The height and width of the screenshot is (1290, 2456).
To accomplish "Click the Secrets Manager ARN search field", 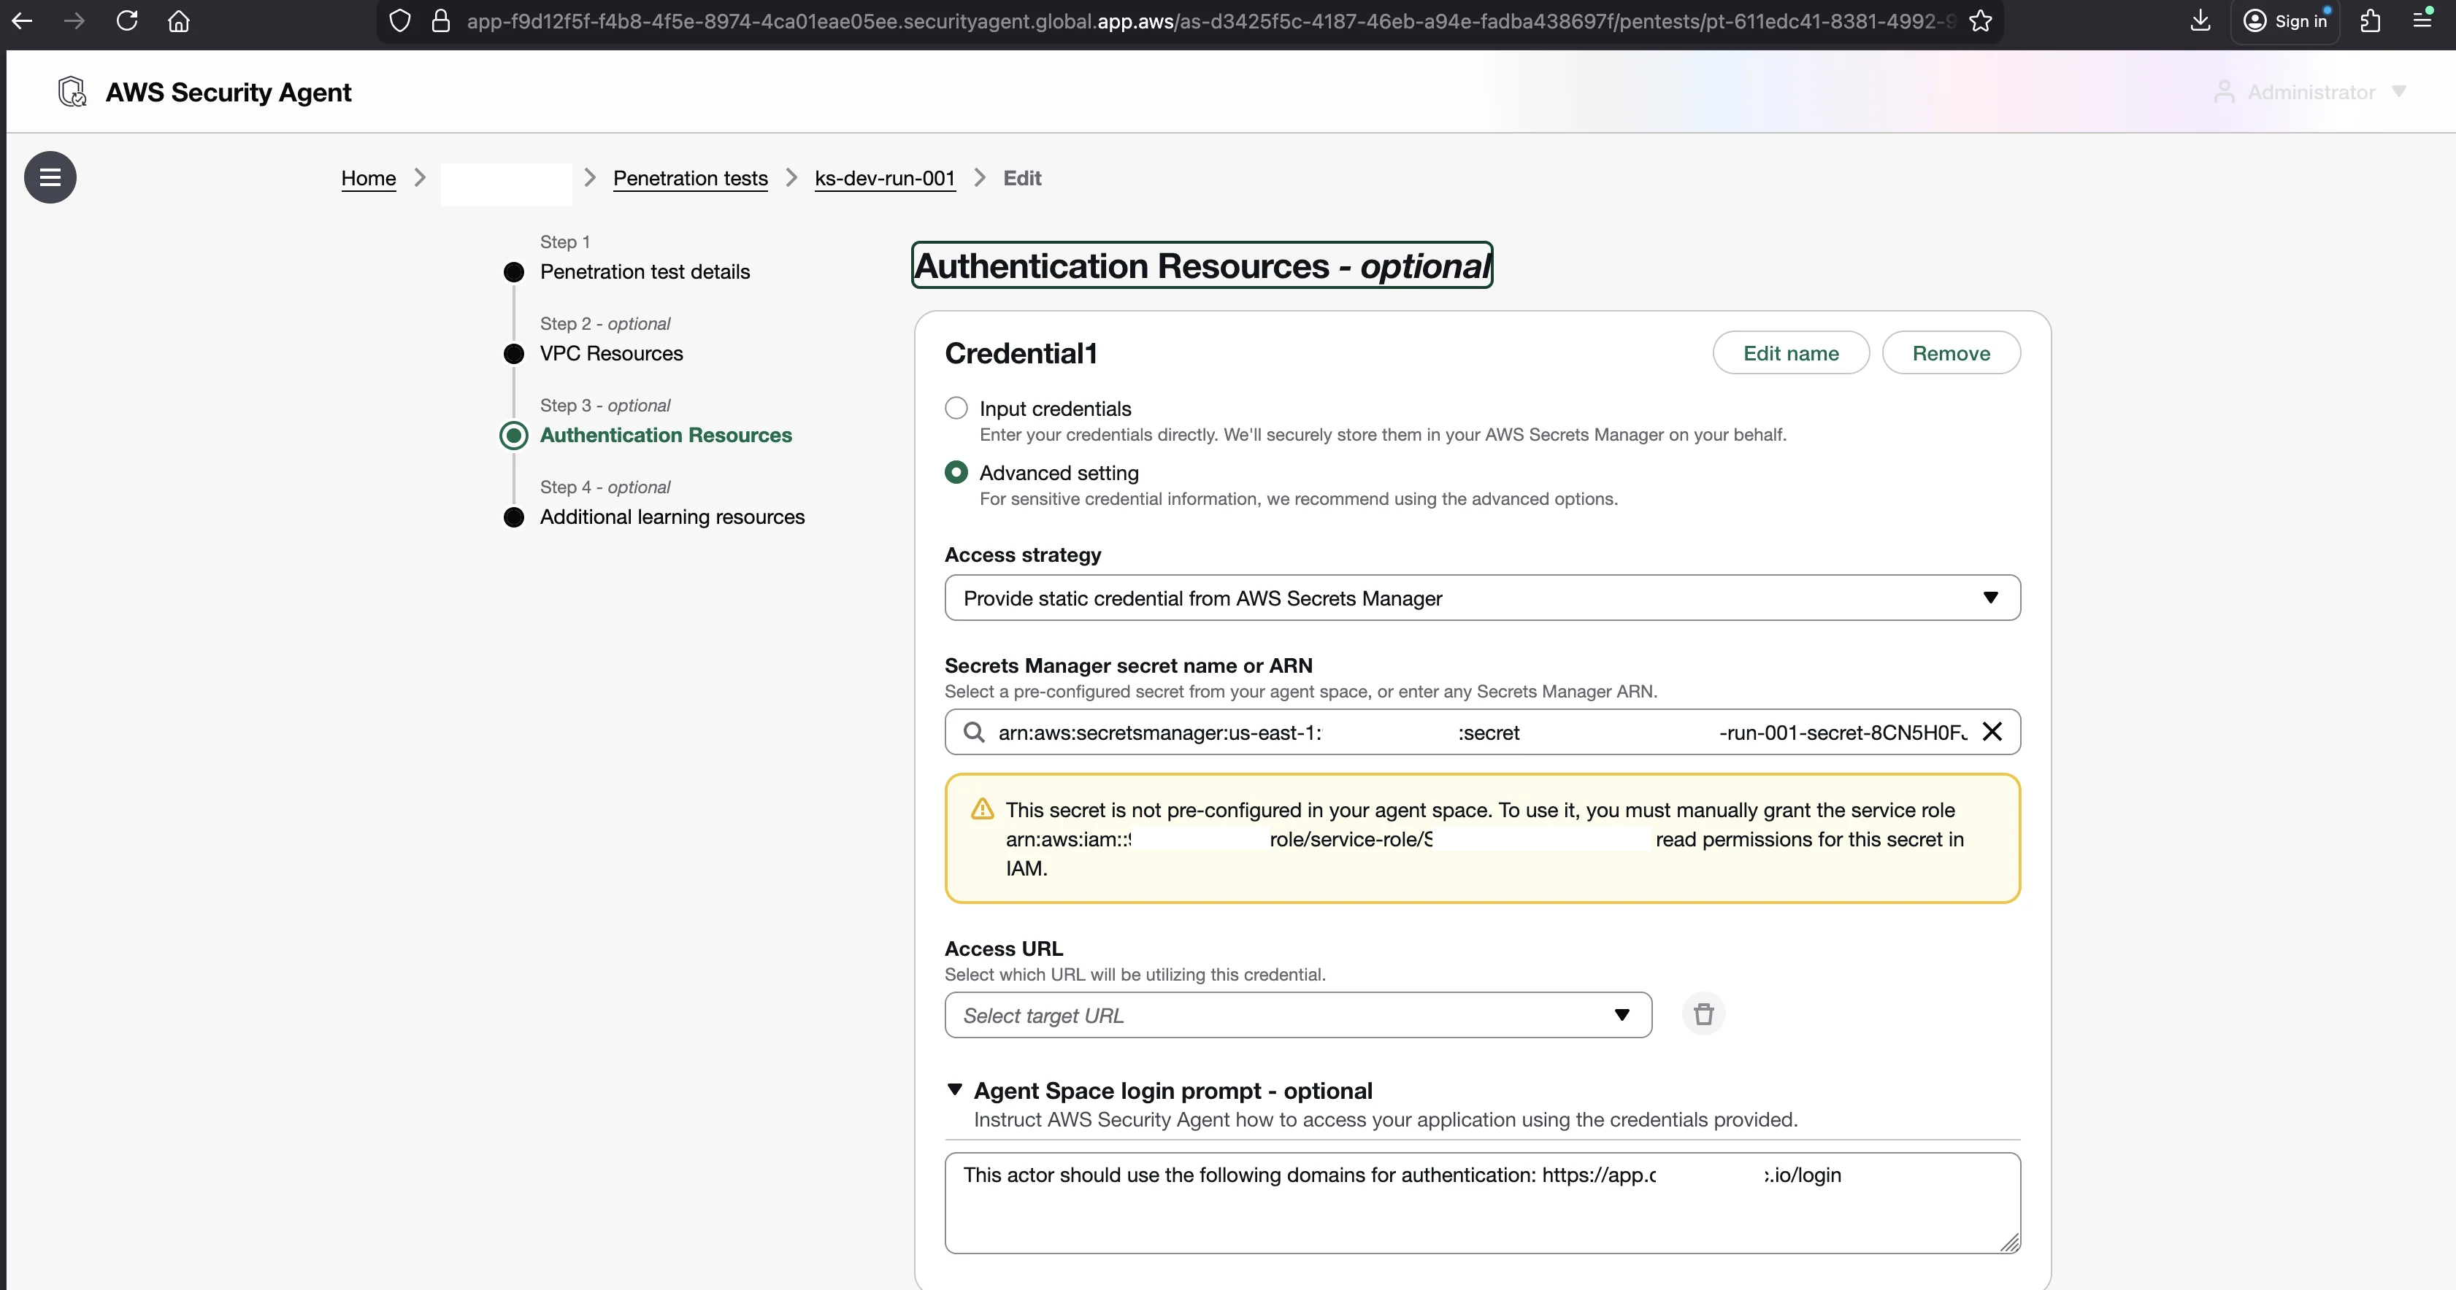I will click(1481, 733).
